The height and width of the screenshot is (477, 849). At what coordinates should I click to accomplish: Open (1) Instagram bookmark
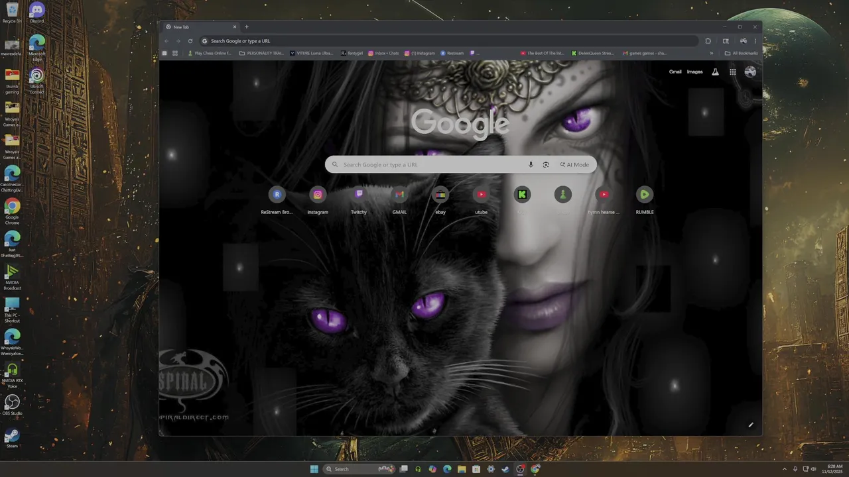click(x=420, y=53)
